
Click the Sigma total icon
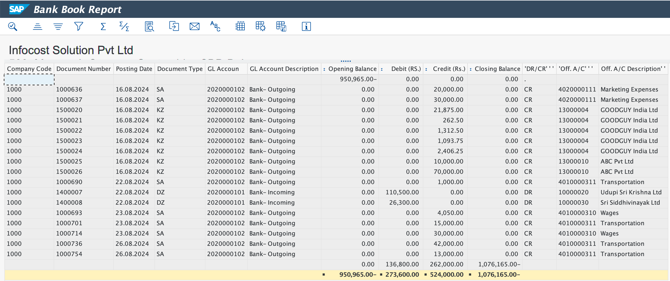coord(103,27)
